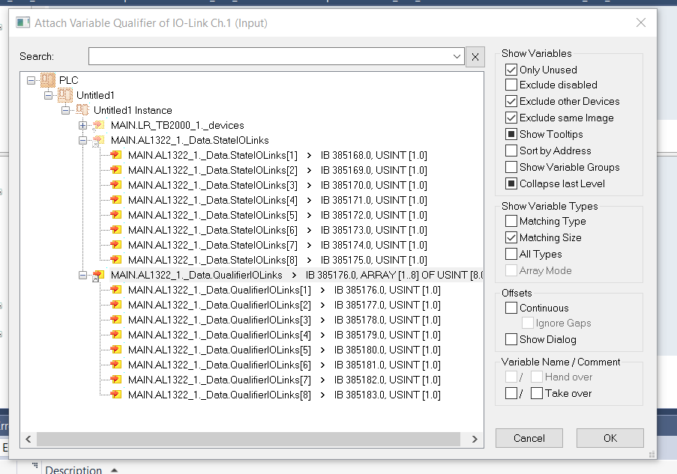677x474 pixels.
Task: Close the Attach Variable dialog
Action: 641,22
